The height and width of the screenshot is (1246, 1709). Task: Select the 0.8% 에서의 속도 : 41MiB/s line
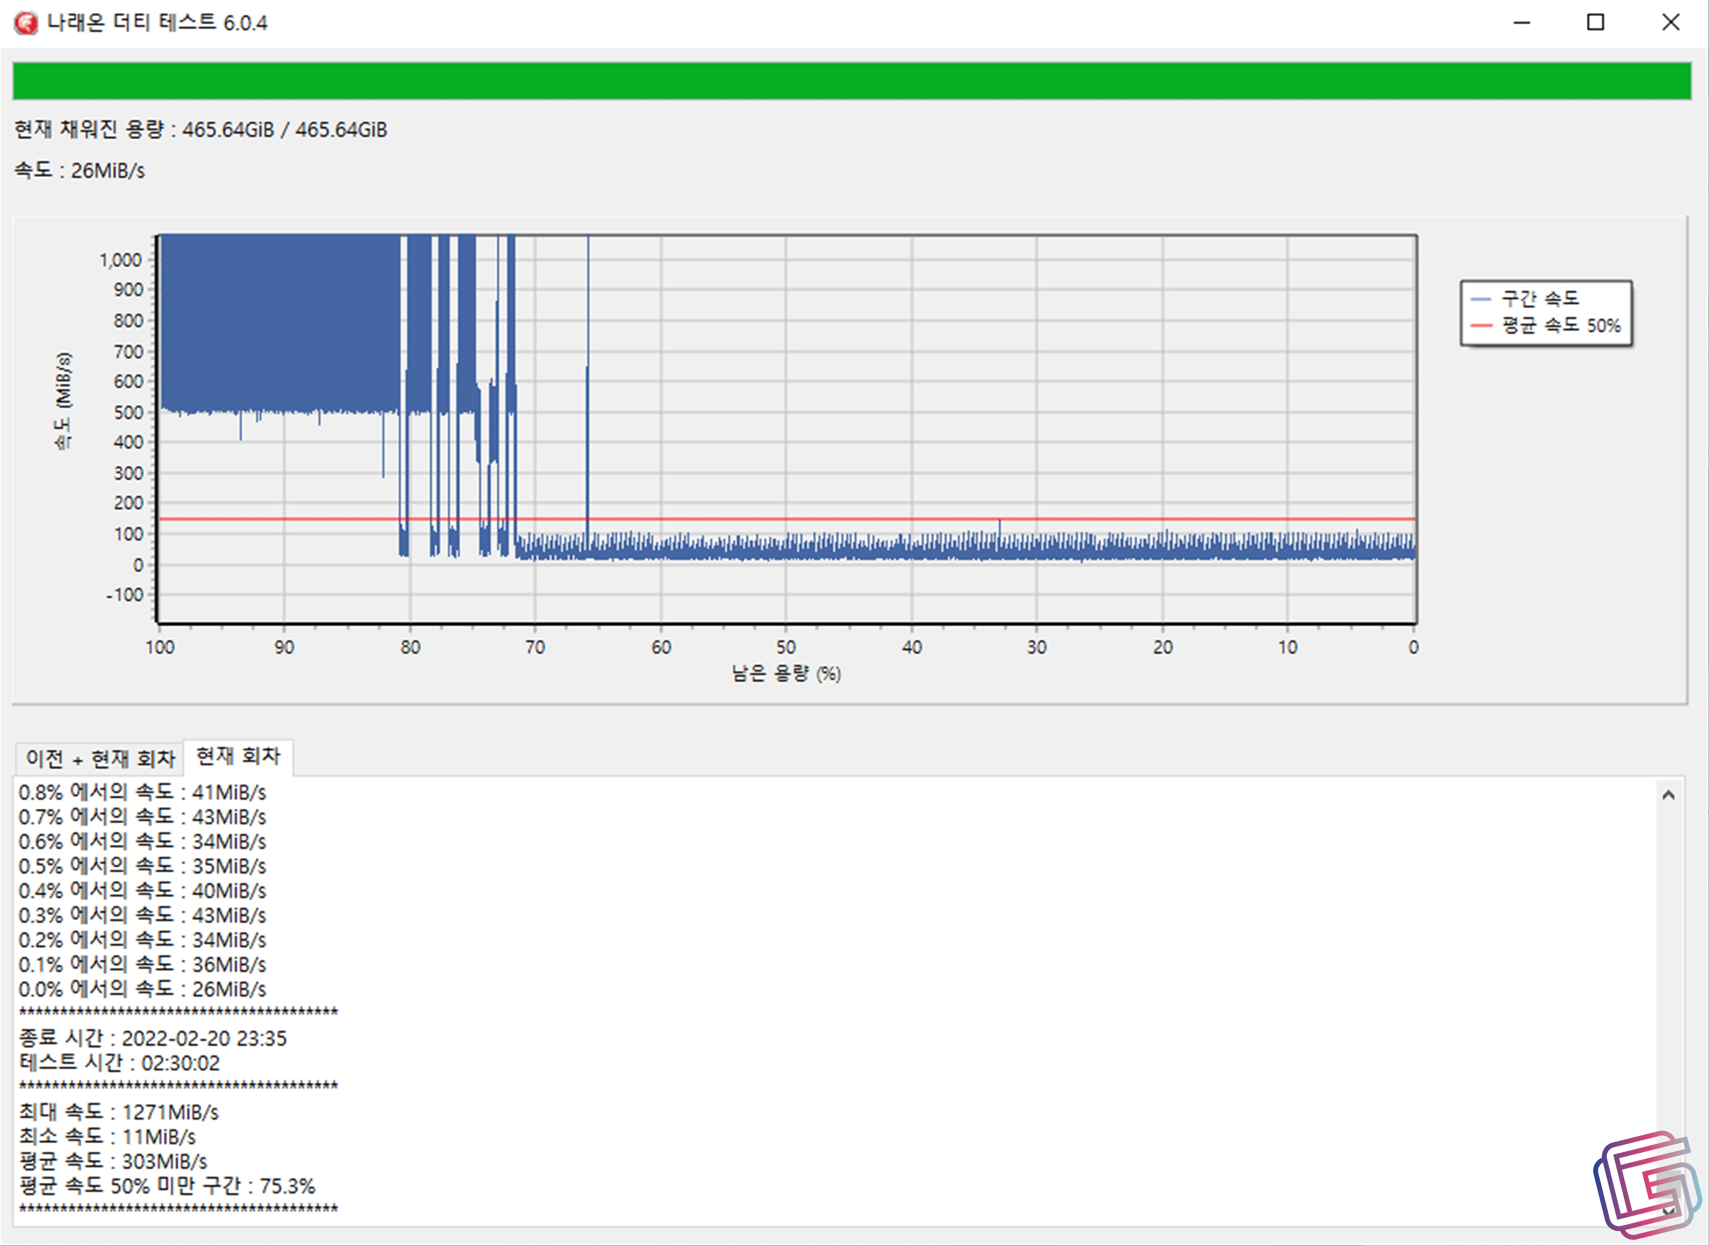(x=143, y=792)
